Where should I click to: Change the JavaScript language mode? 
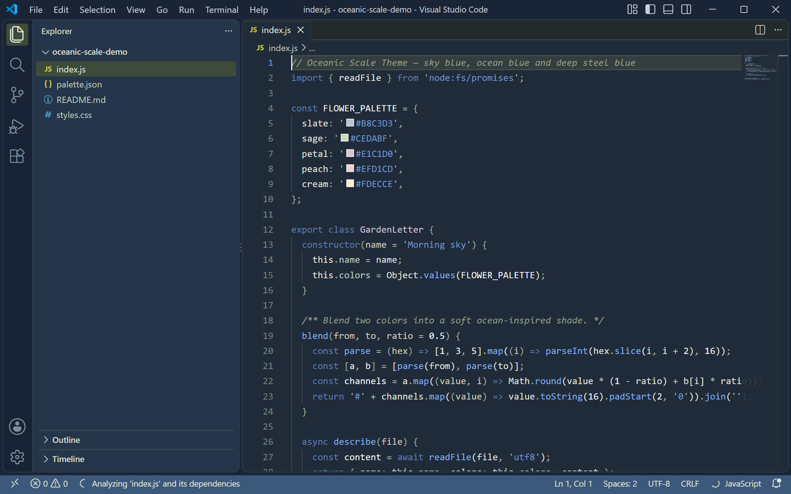743,484
